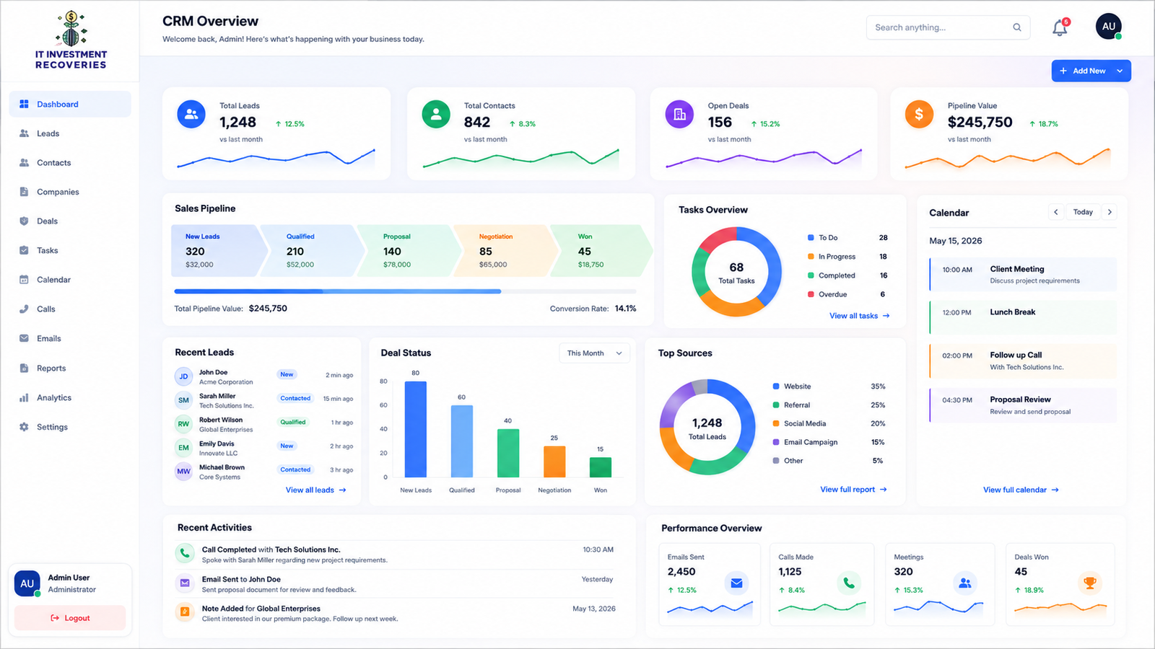This screenshot has width=1155, height=649.
Task: Click the Emails Sent envelope icon
Action: 736,583
